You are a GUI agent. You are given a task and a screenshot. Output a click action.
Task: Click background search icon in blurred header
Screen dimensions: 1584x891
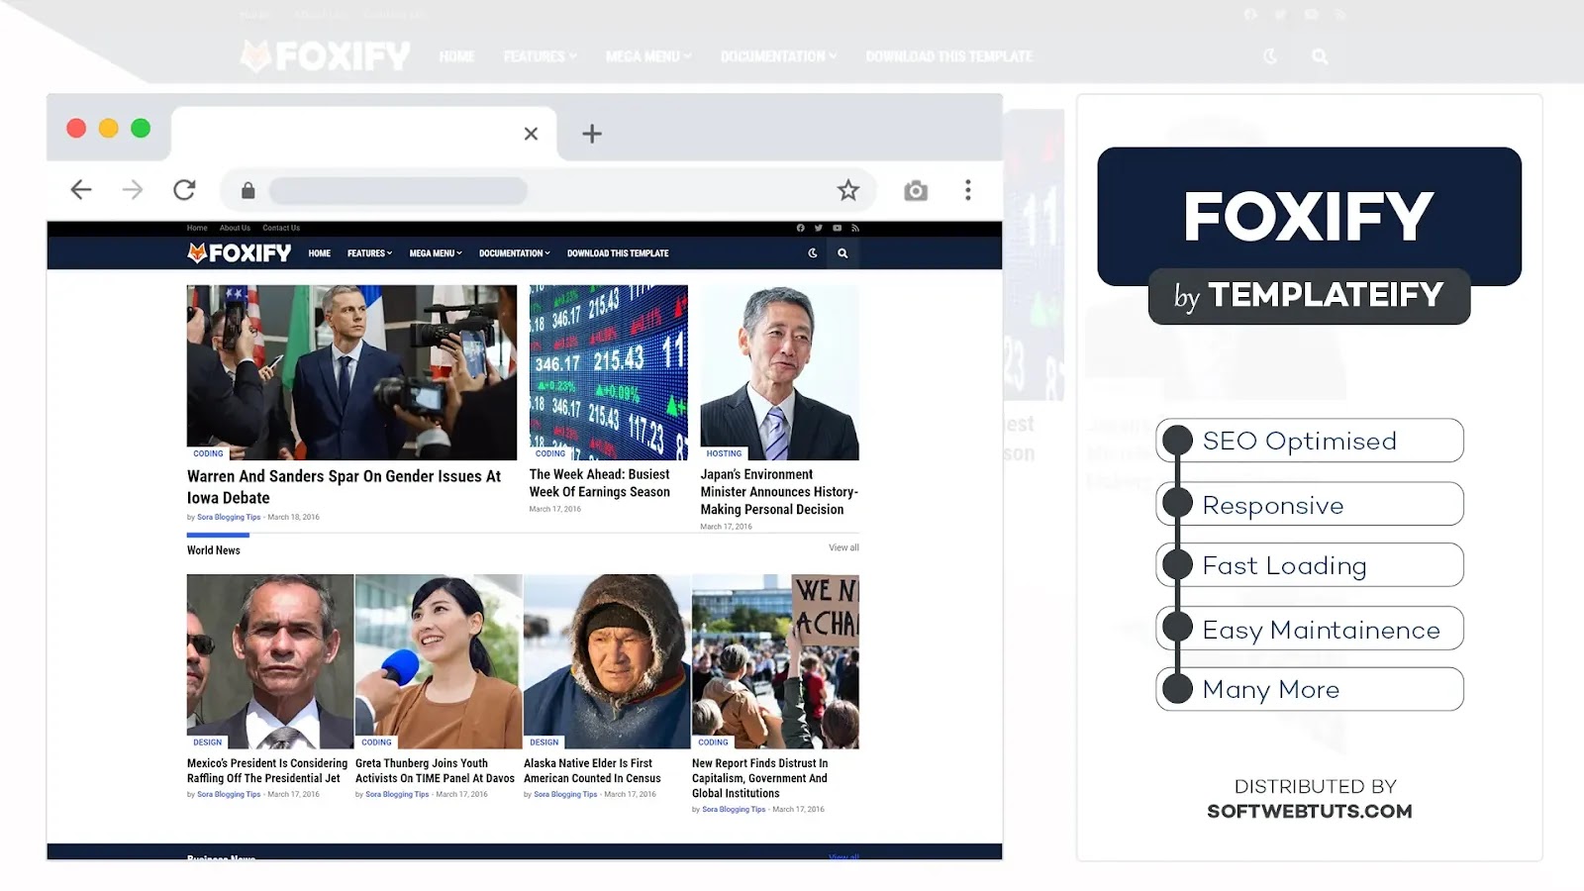[x=1320, y=56]
